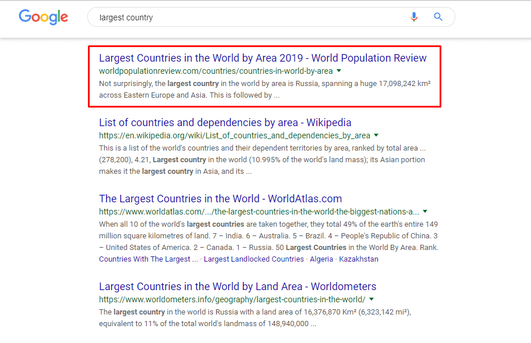Expand dropdown arrow beside the worldometers.info URL

[371, 299]
